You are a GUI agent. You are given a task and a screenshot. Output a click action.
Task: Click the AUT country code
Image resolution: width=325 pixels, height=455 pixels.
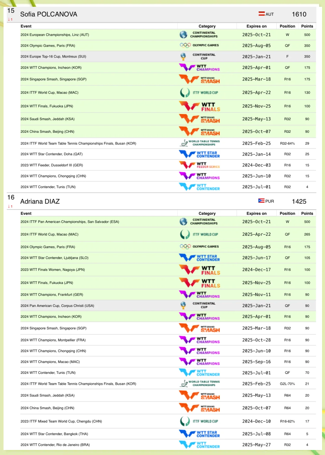click(x=270, y=14)
